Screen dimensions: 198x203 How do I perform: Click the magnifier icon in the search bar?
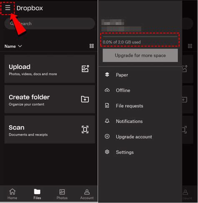pyautogui.click(x=12, y=23)
